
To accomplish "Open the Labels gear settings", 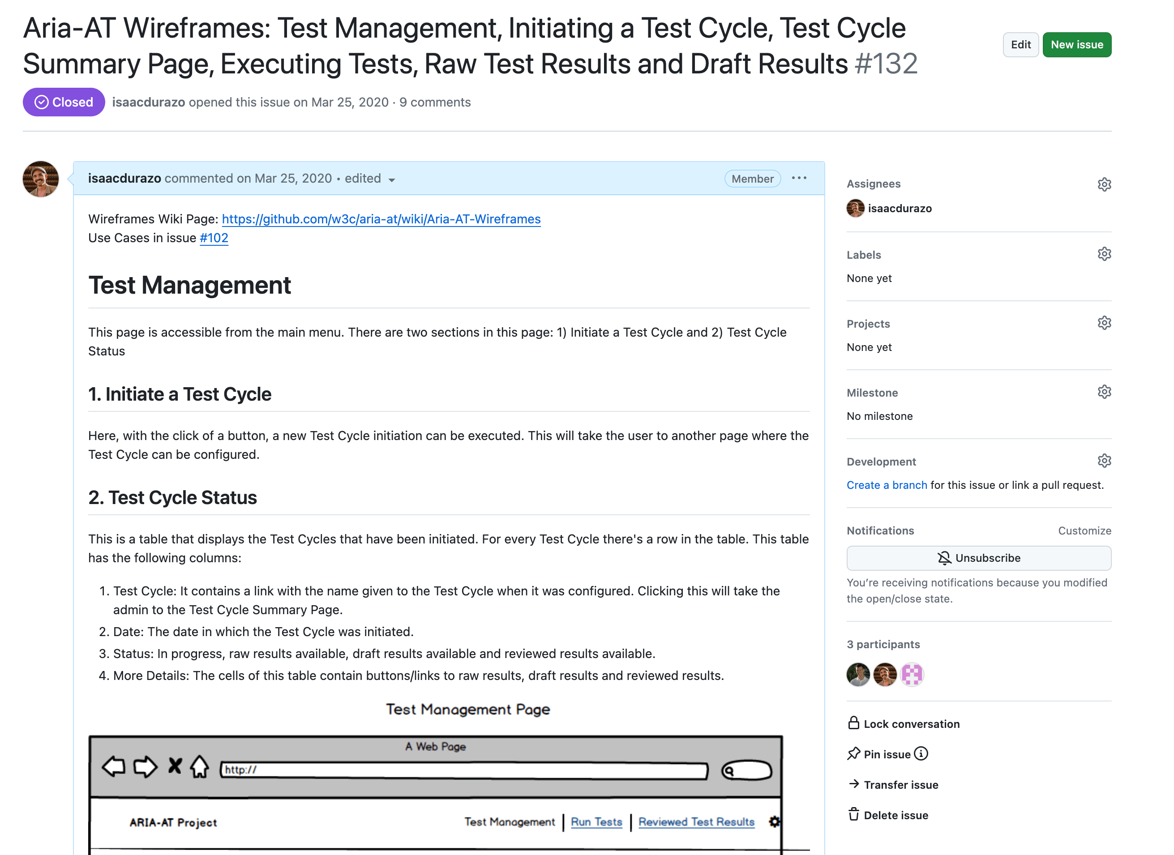I will pyautogui.click(x=1104, y=254).
